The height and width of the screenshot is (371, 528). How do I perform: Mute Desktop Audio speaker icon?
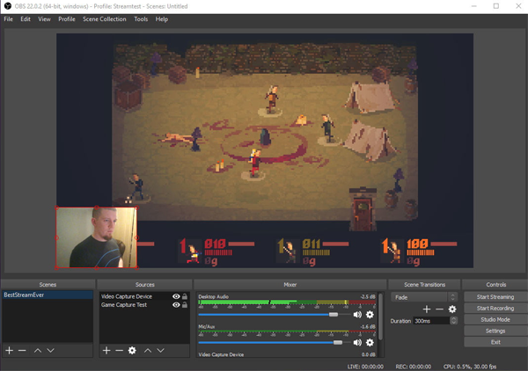click(357, 315)
